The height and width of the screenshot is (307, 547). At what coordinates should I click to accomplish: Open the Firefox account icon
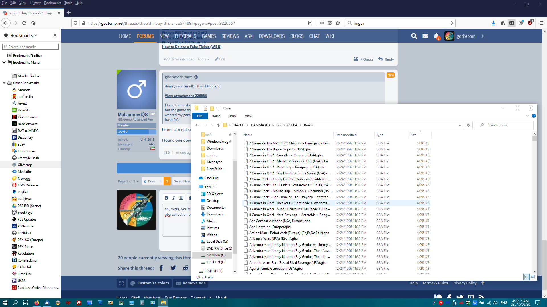point(521,23)
